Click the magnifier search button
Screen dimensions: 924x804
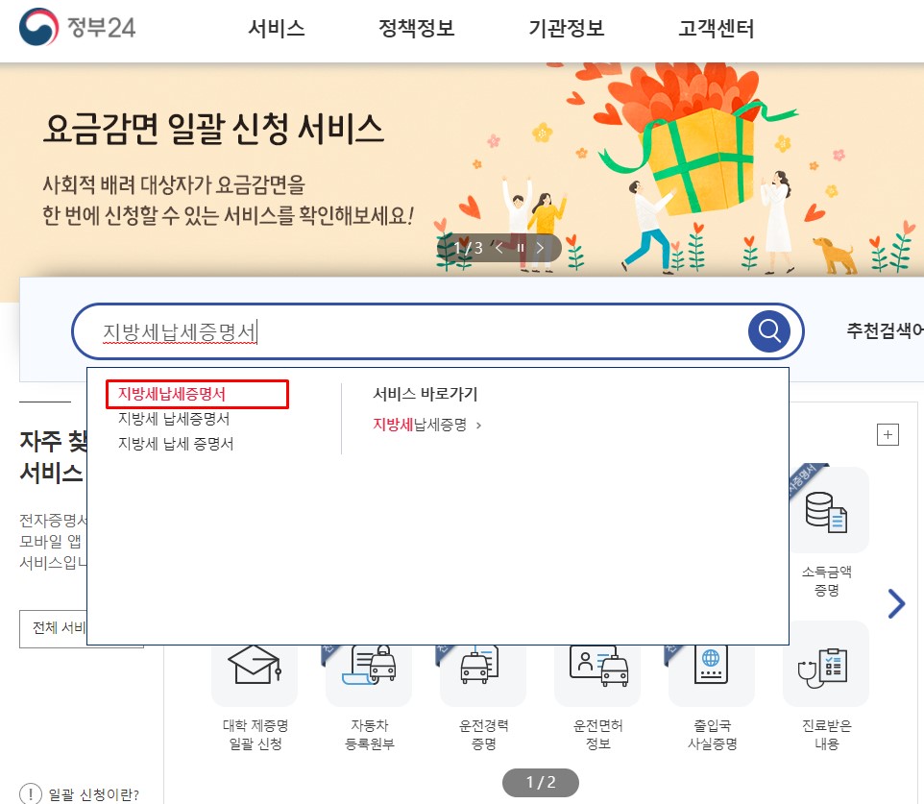(769, 331)
